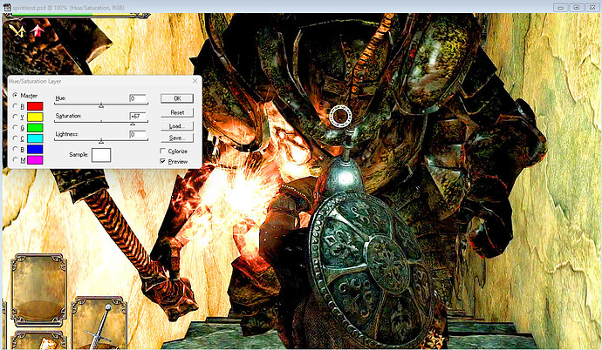Click the Lightness value input field
The width and height of the screenshot is (602, 350).
click(138, 134)
